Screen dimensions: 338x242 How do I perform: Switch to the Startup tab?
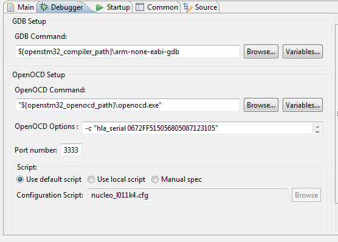click(x=113, y=7)
